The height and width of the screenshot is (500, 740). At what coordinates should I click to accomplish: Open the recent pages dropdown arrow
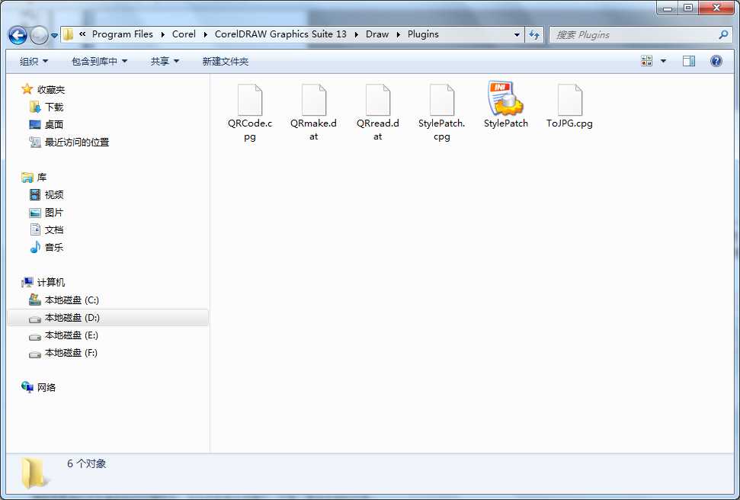tap(54, 35)
